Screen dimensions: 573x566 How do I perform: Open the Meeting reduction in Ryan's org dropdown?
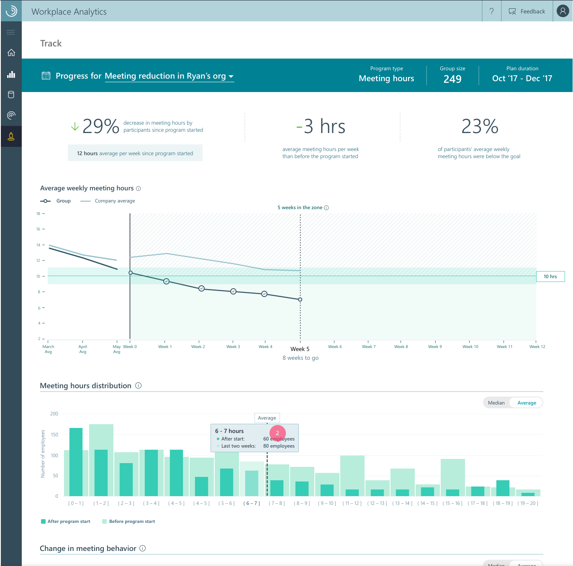pos(169,76)
